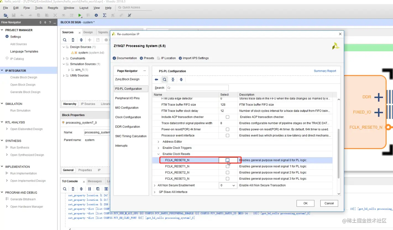Screen dimensions: 393x230
Task: Click Collapse All icon in Tcl Console toolbar
Action: click(x=73, y=189)
